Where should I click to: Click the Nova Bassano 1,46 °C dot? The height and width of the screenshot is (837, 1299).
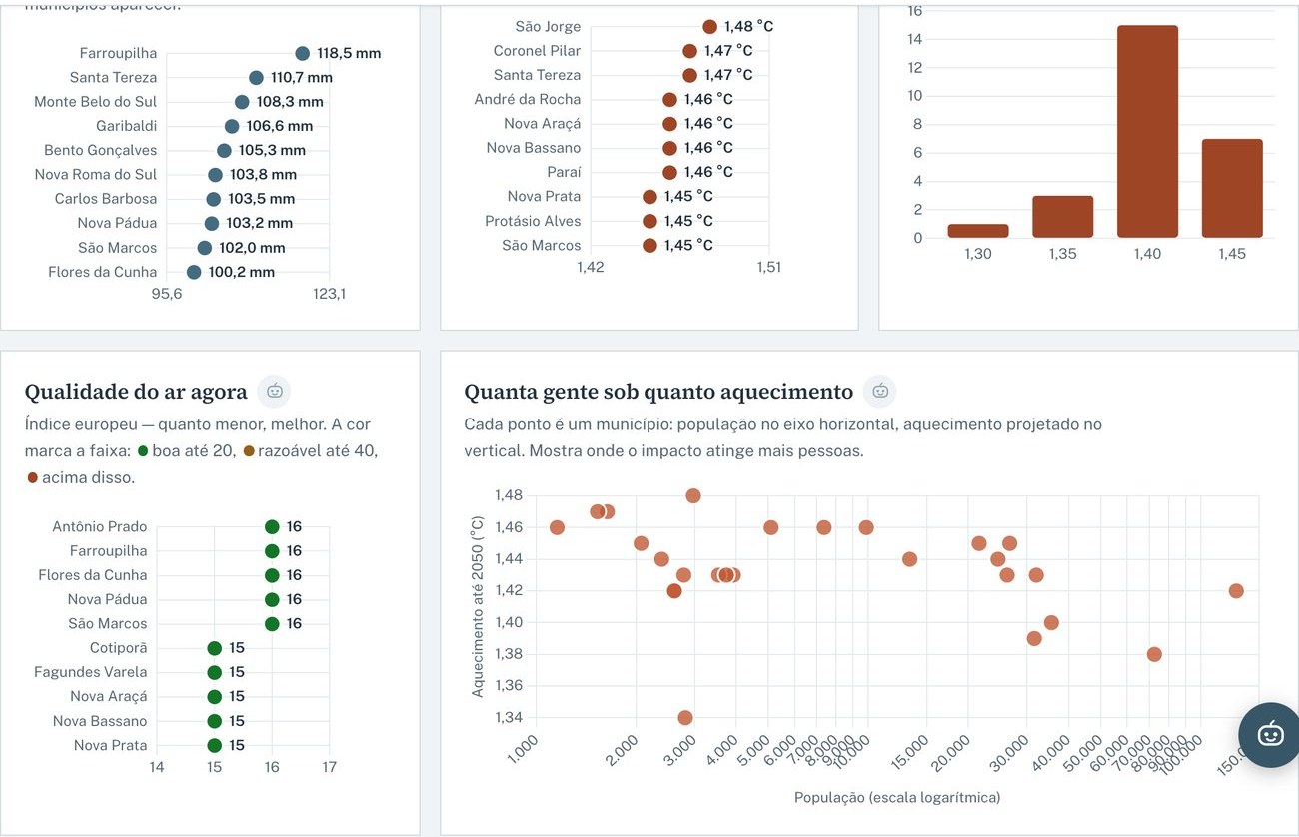pos(669,148)
